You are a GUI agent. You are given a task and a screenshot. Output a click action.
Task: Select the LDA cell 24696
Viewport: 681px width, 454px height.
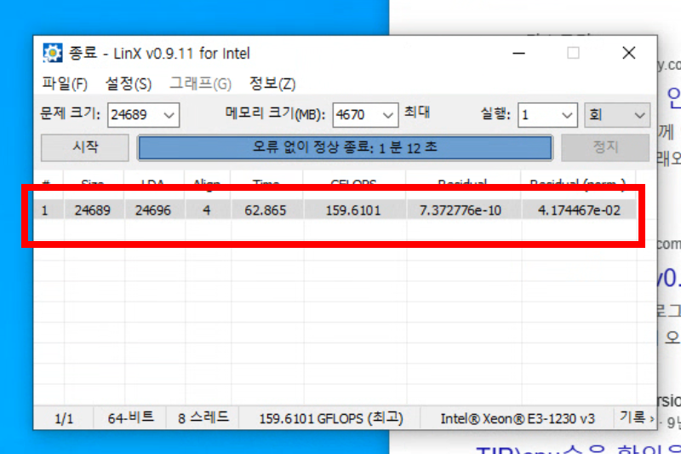pos(153,210)
